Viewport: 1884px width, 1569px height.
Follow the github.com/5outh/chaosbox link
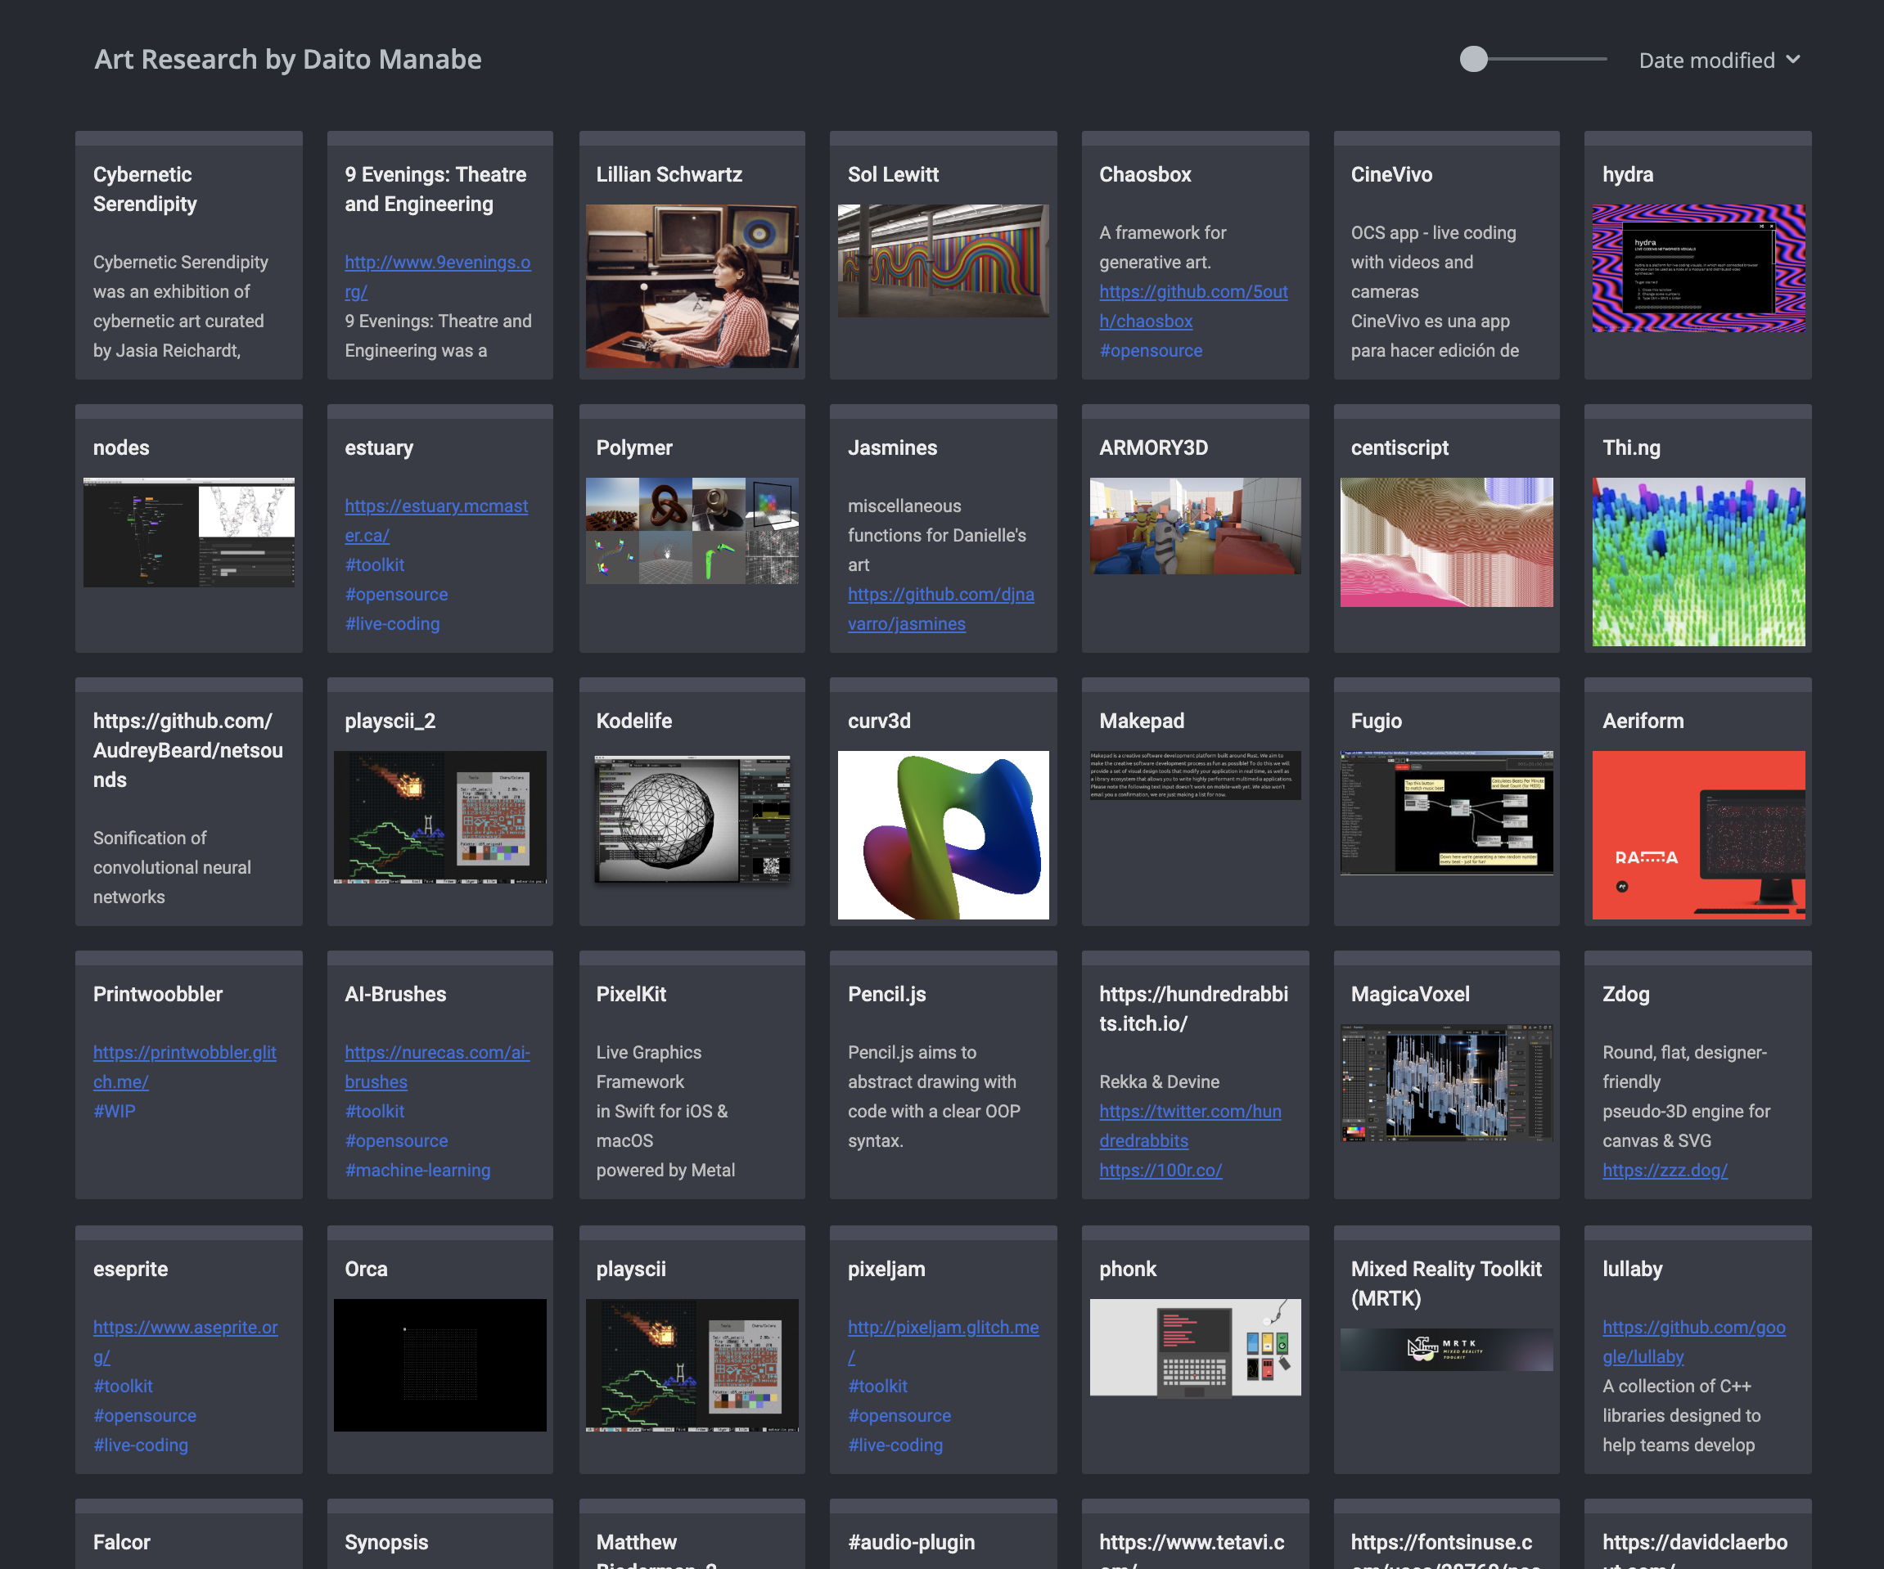pyautogui.click(x=1193, y=307)
